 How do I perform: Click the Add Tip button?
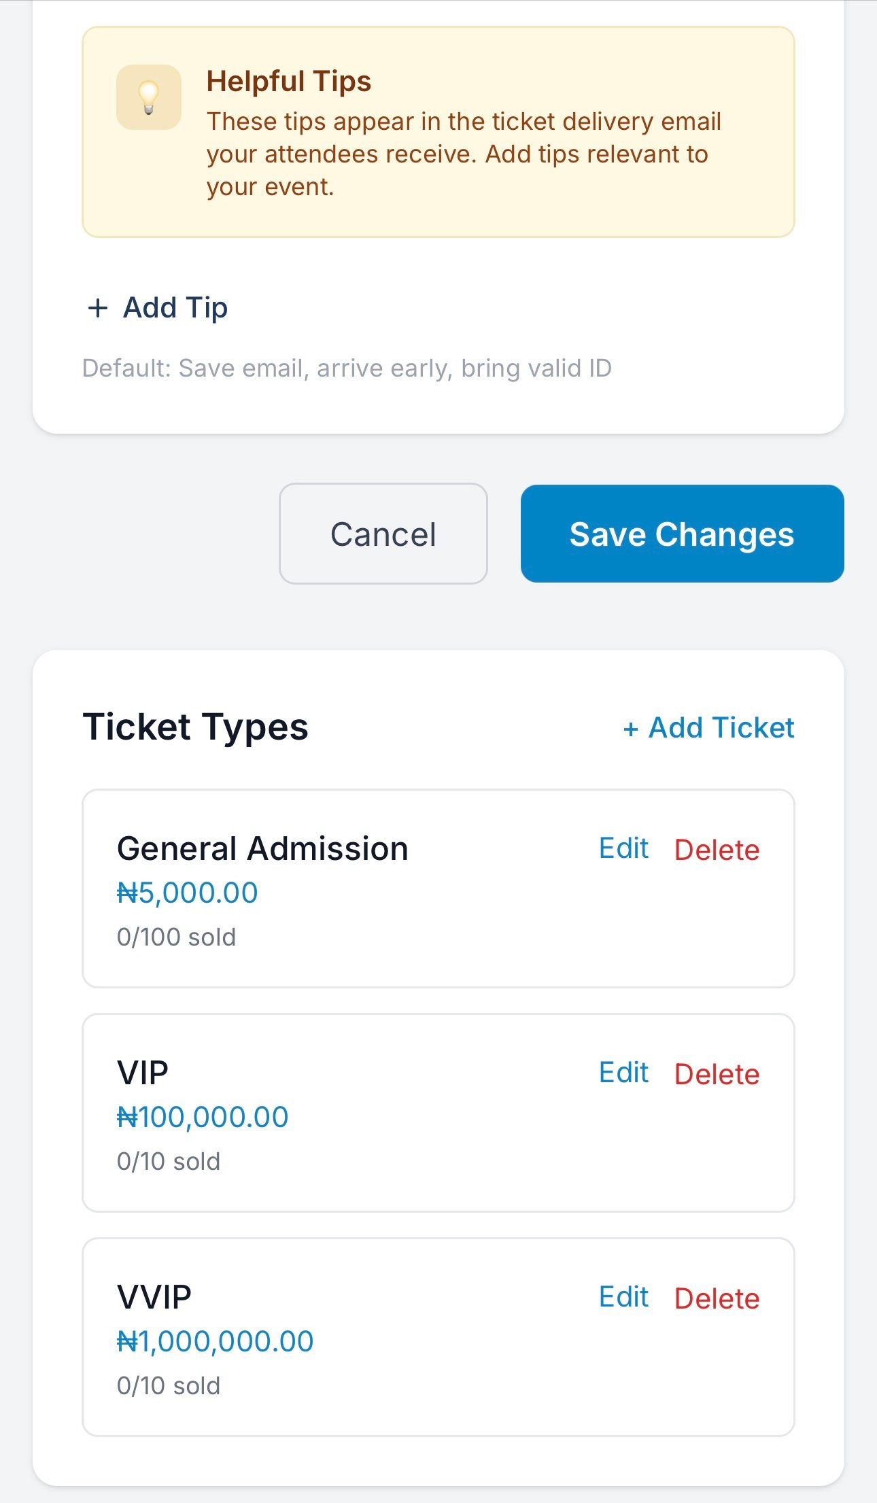(x=158, y=308)
